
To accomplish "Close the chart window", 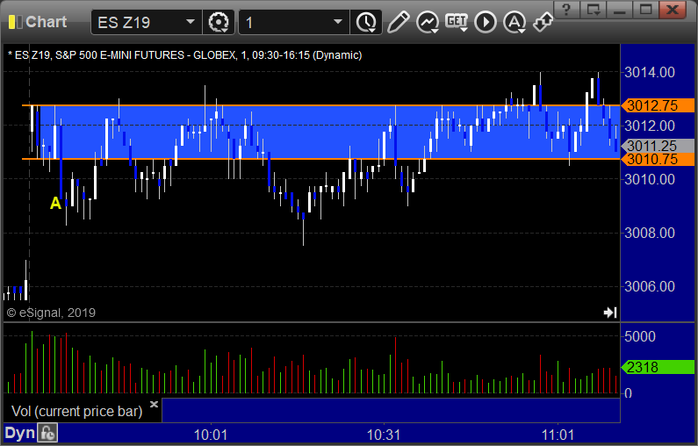I will click(673, 10).
